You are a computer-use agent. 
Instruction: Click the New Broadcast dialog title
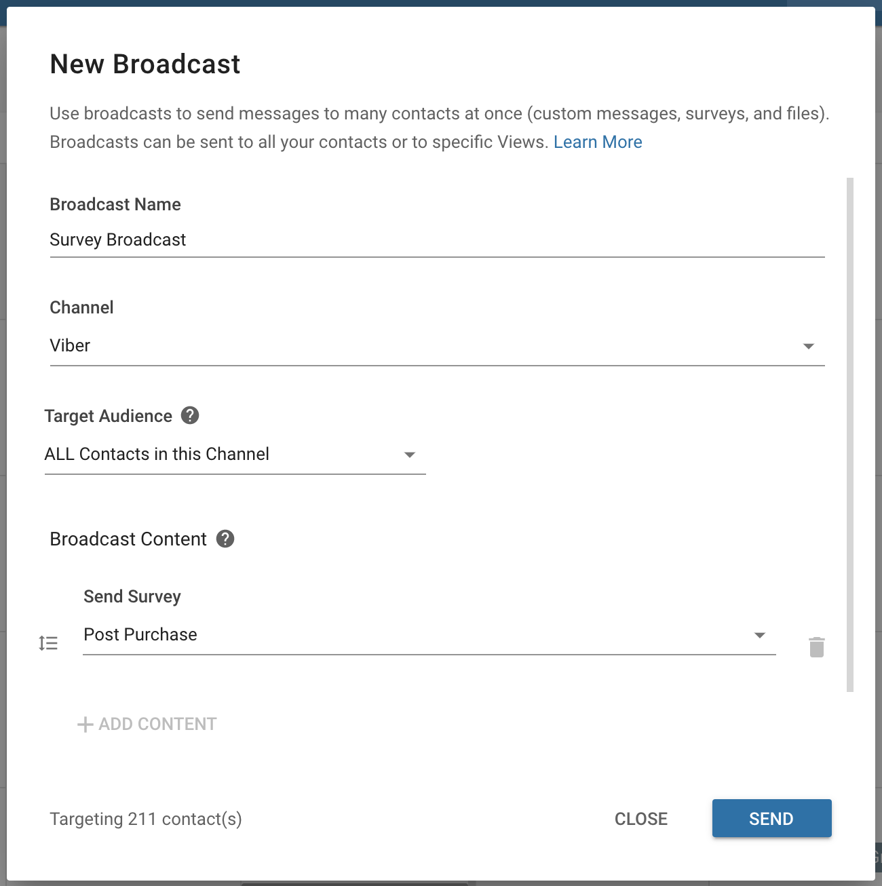145,64
